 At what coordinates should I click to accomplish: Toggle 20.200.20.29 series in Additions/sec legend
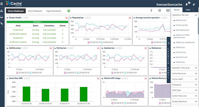coord(35,73)
